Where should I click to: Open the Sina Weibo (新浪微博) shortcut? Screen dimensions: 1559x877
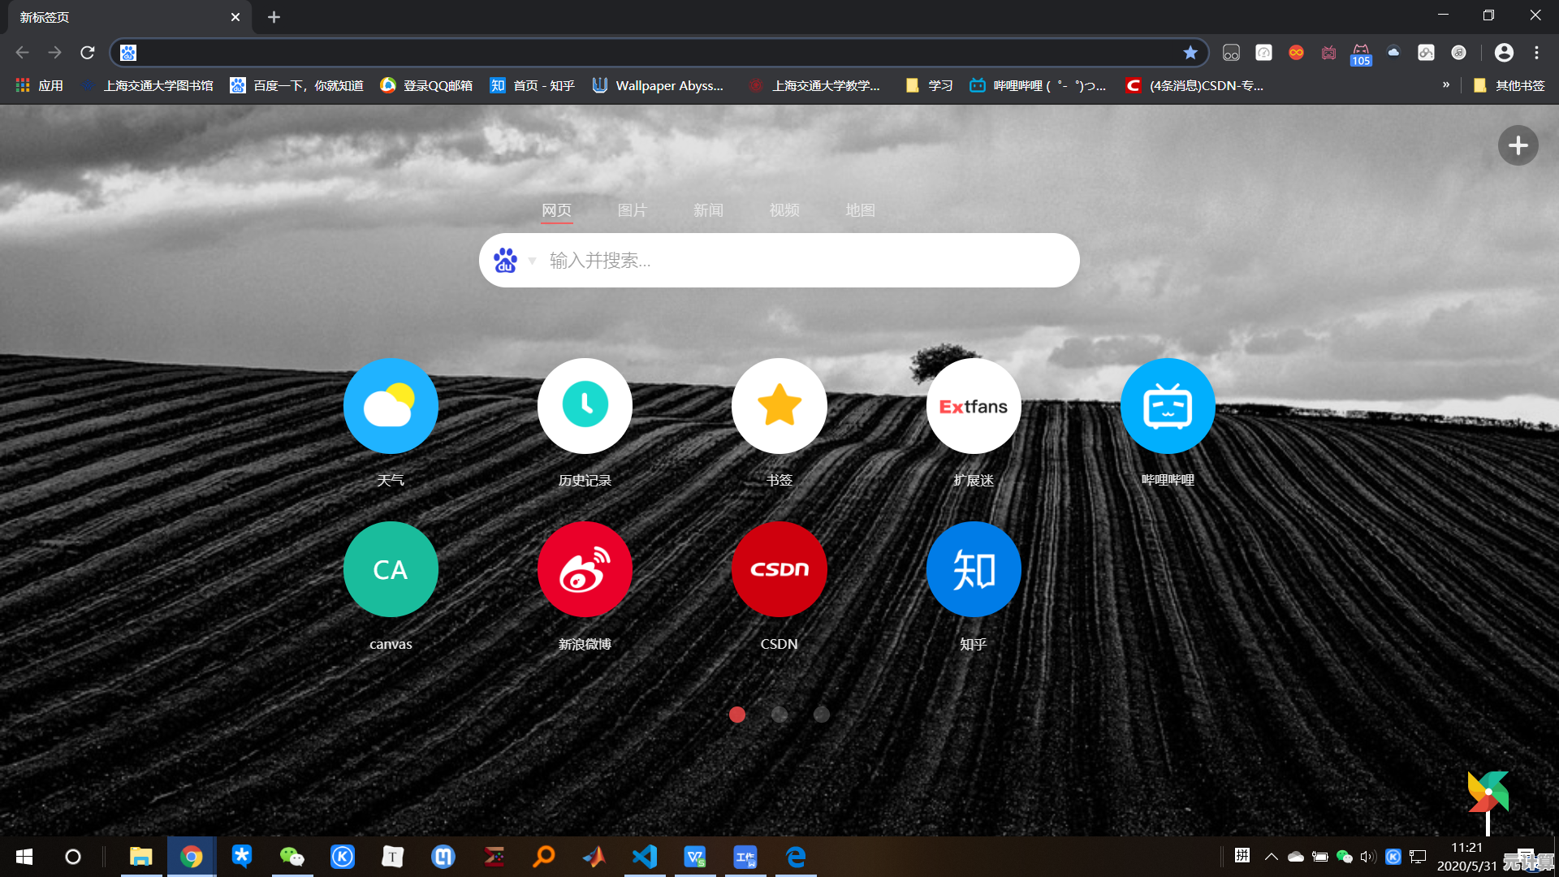point(585,569)
